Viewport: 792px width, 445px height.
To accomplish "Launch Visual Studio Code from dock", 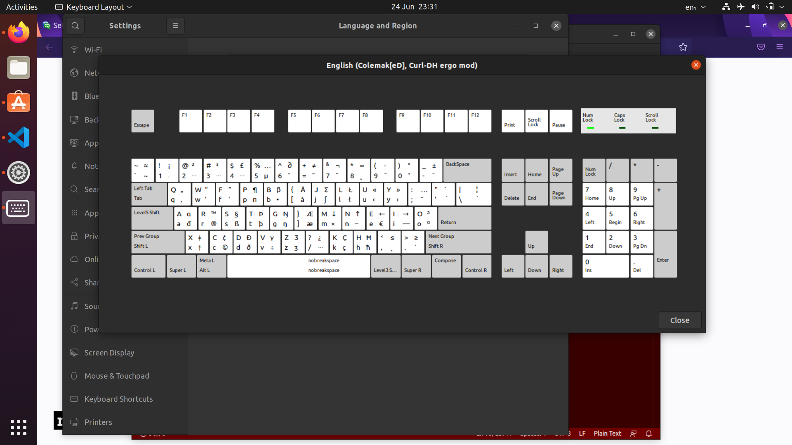I will (x=19, y=138).
